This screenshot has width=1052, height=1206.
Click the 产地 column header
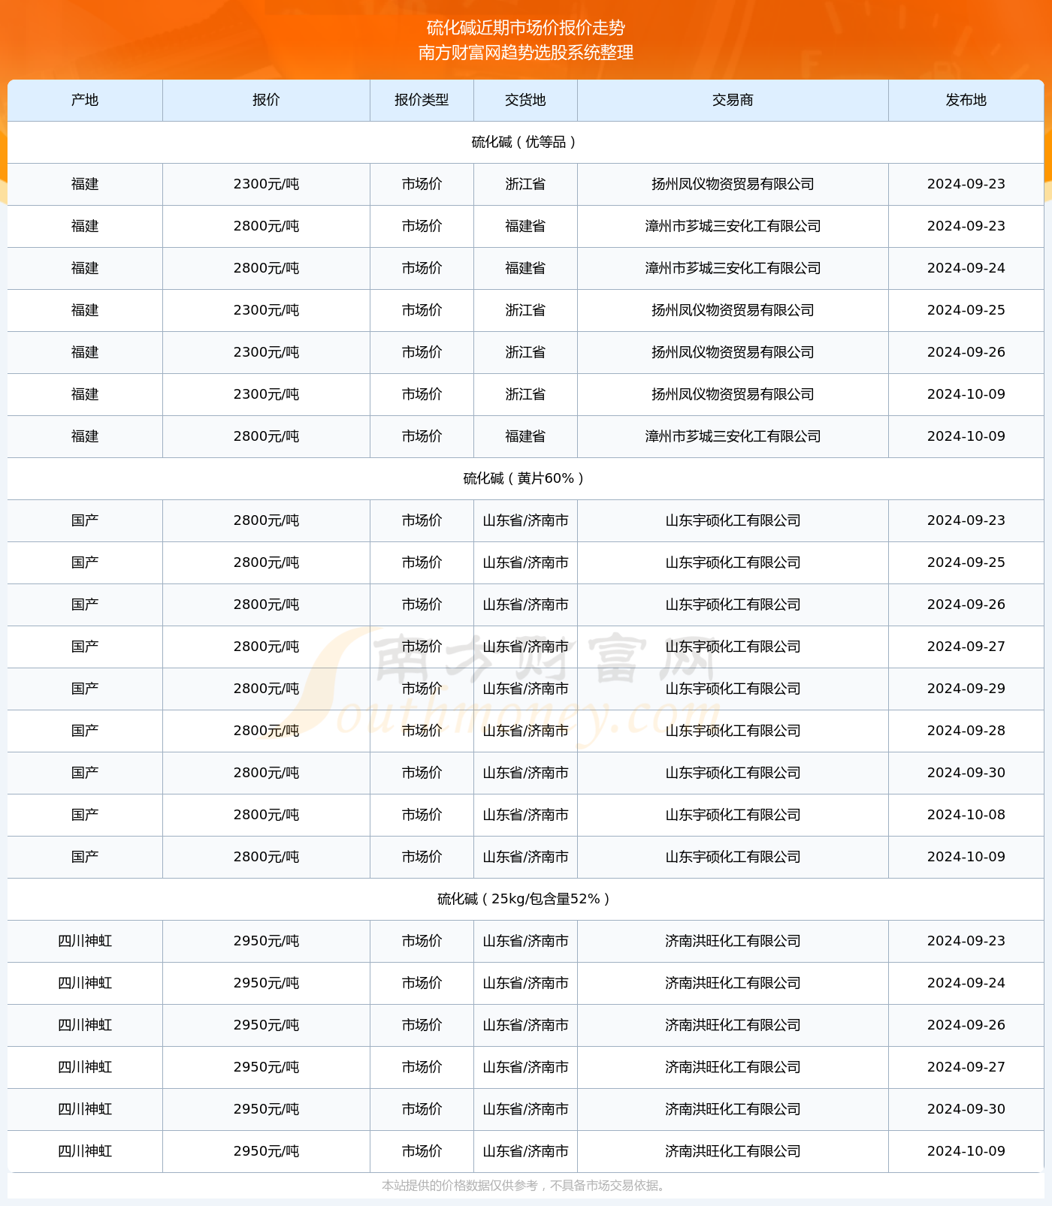click(85, 100)
